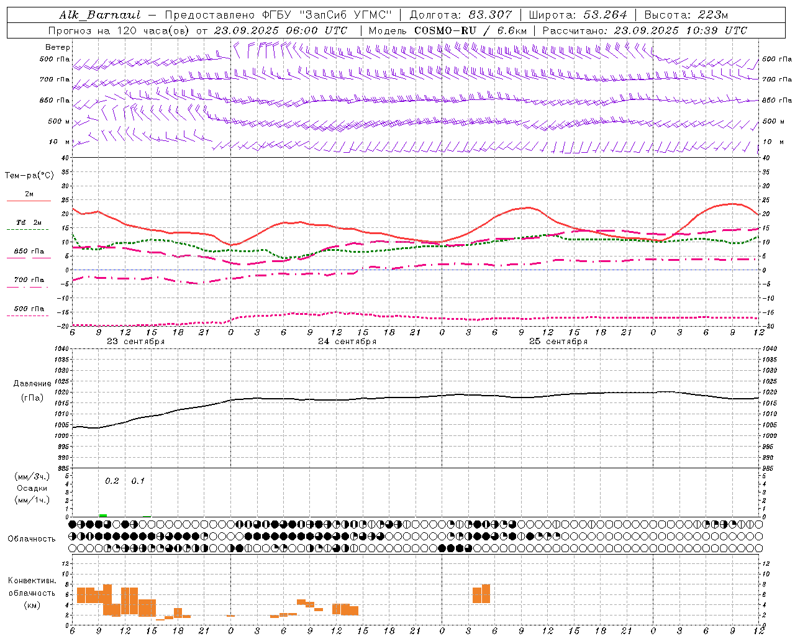
Task: Click the '(км)' kilometers unit label
Action: (32, 605)
